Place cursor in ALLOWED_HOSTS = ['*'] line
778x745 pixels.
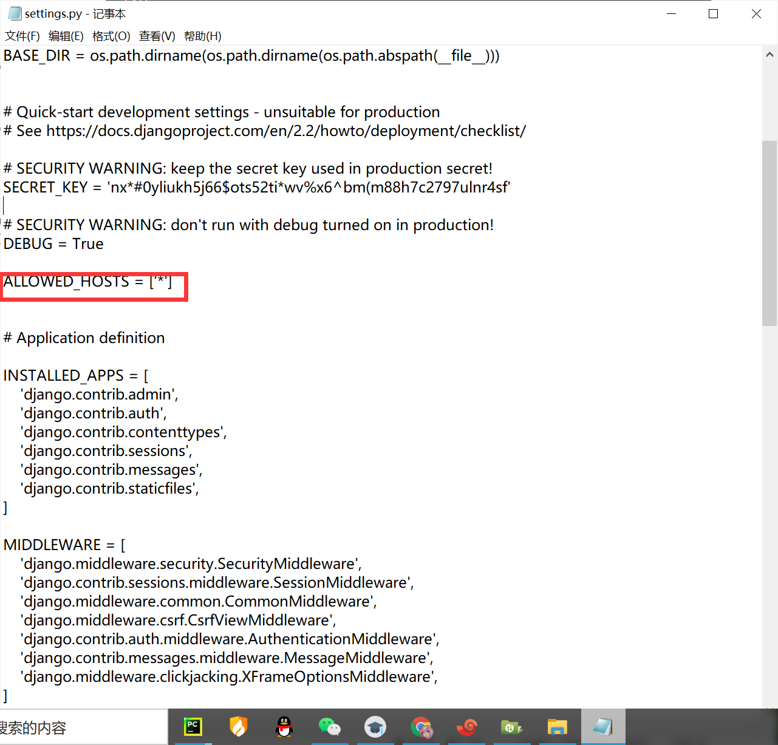[87, 282]
